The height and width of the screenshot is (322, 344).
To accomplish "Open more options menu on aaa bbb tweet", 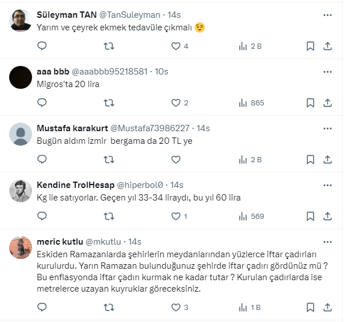I will pos(327,72).
